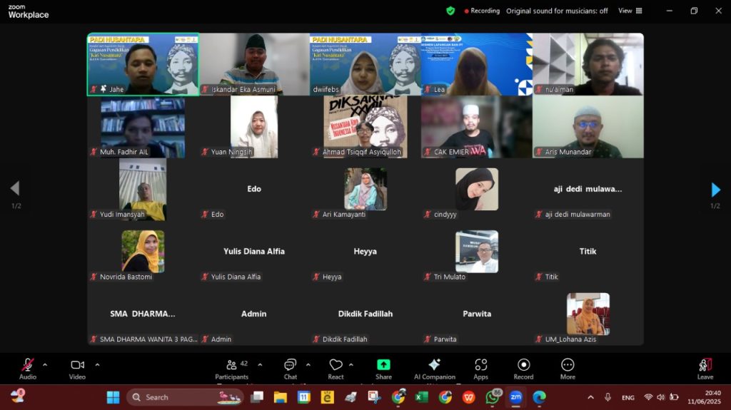This screenshot has width=731, height=410.
Task: Click Lea's video tile
Action: (476, 64)
